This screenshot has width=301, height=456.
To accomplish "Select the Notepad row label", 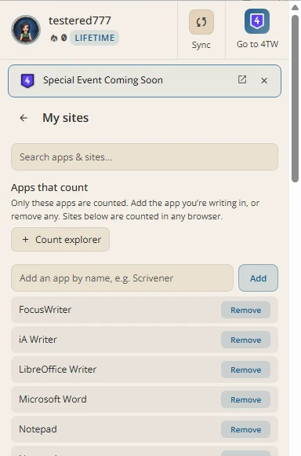I will pyautogui.click(x=38, y=429).
